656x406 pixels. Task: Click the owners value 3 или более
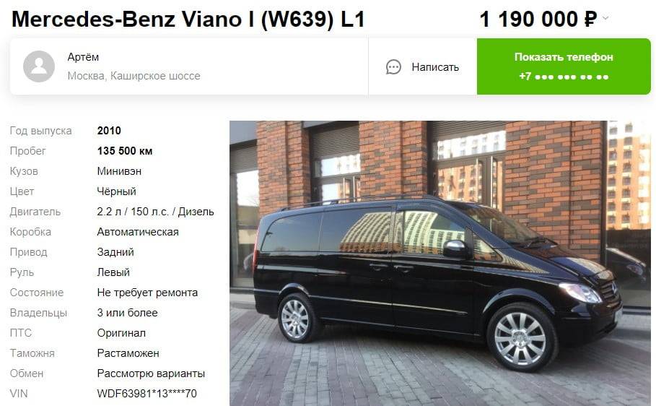127,313
